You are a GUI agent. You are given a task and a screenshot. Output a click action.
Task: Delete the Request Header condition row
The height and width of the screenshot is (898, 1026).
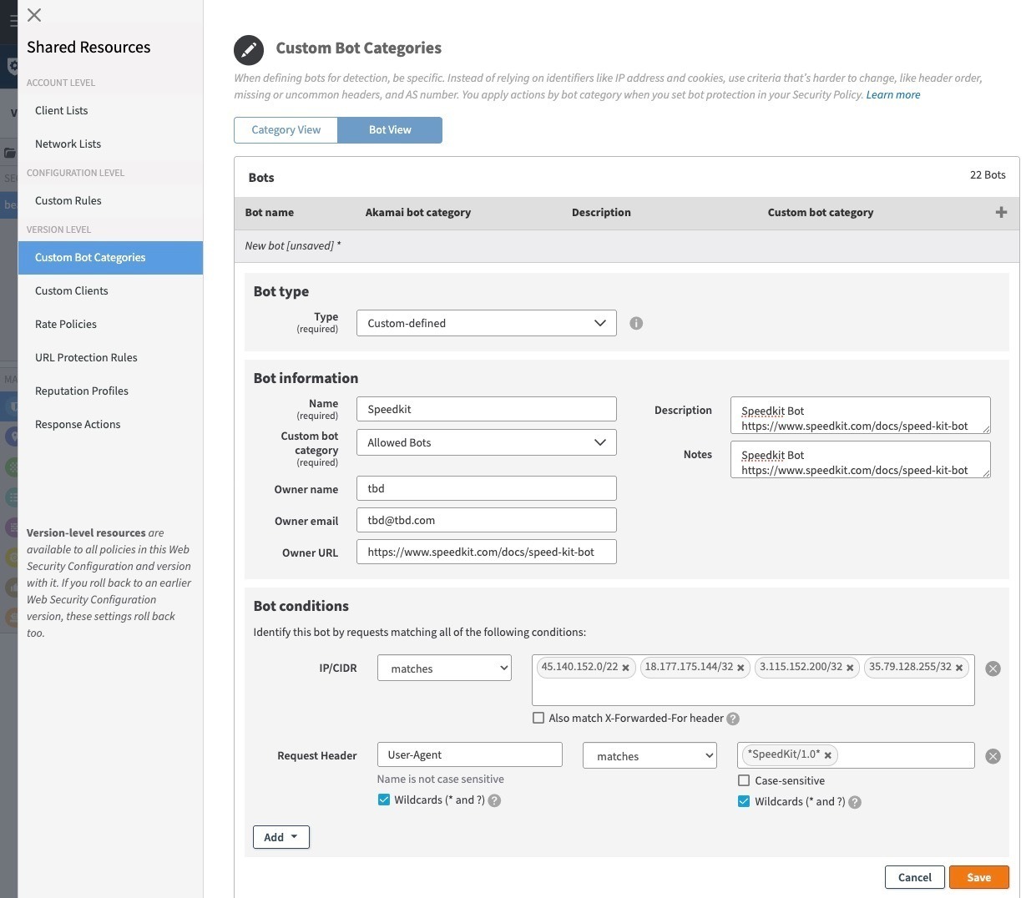[x=993, y=756]
